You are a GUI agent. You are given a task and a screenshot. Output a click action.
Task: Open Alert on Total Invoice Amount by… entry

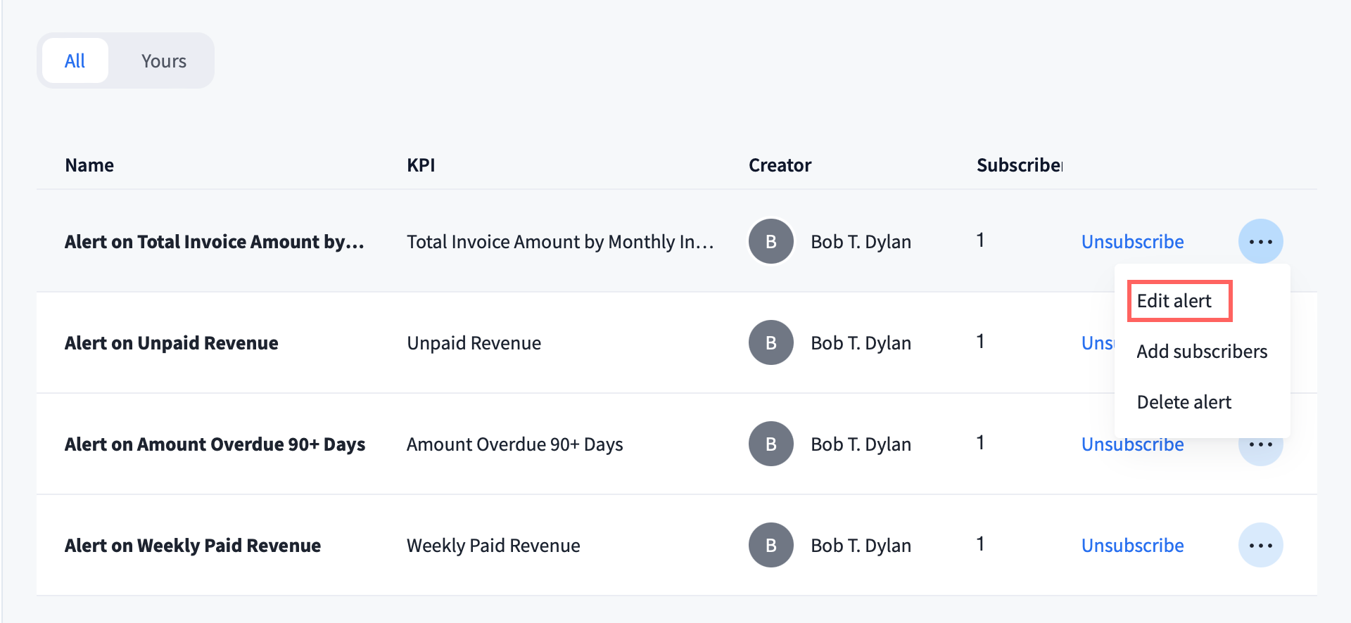[x=214, y=241]
